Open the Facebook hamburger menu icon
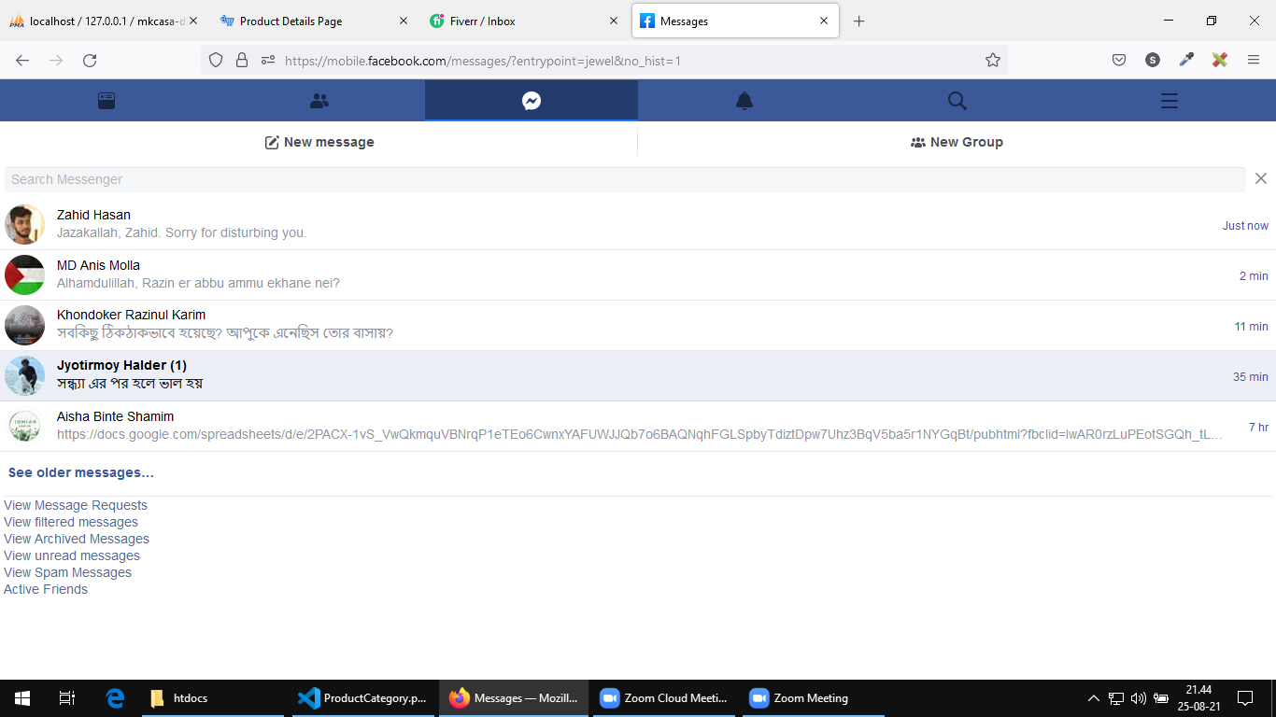The height and width of the screenshot is (717, 1276). coord(1169,101)
